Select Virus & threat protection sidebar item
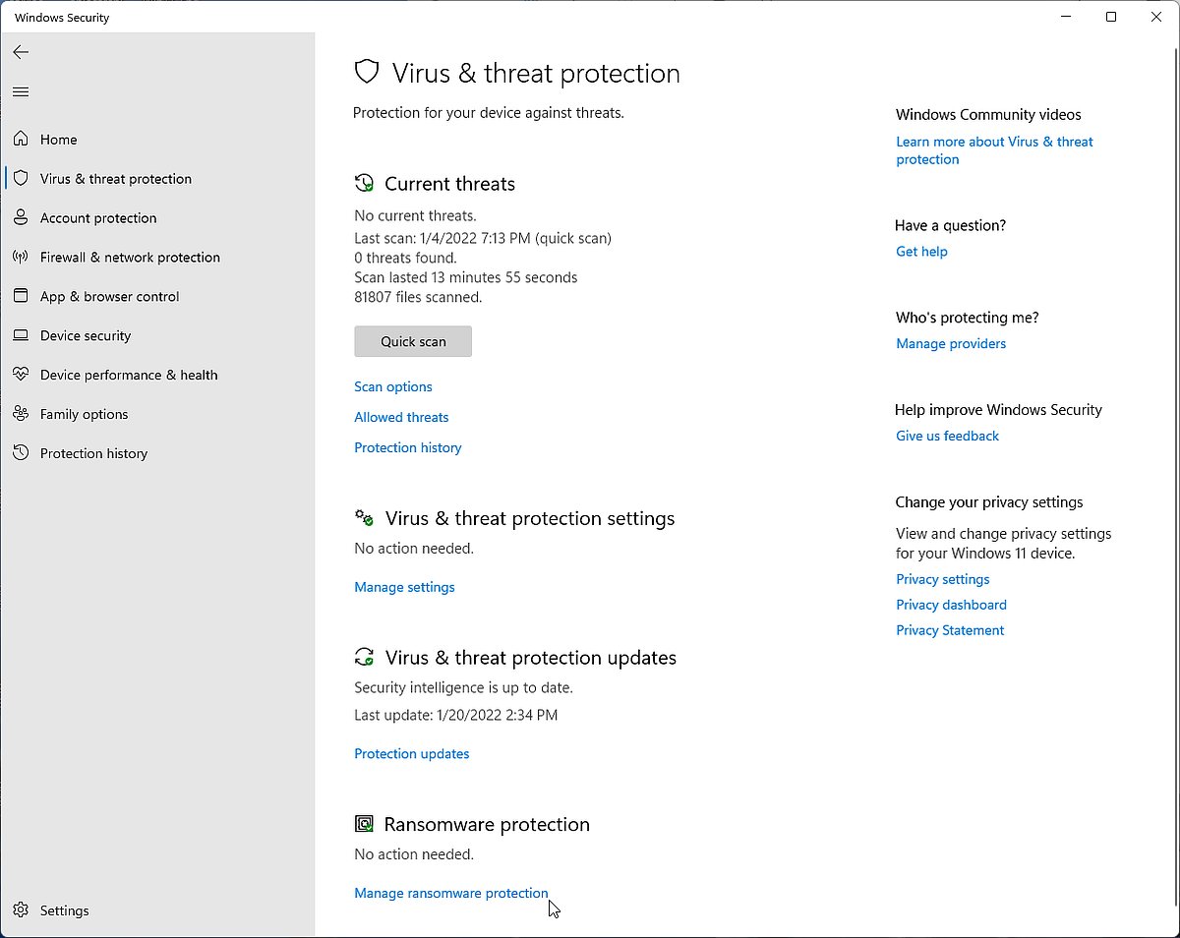This screenshot has height=938, width=1180. (x=115, y=179)
